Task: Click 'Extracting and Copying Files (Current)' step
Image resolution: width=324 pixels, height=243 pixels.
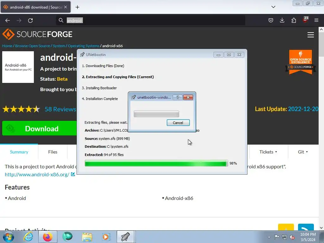Action: click(x=118, y=77)
